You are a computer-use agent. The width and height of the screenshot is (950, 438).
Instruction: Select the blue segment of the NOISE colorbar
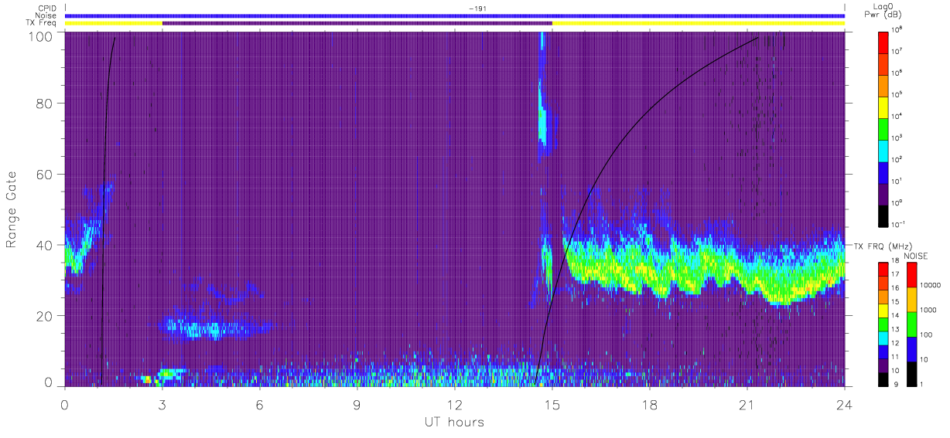tap(912, 348)
